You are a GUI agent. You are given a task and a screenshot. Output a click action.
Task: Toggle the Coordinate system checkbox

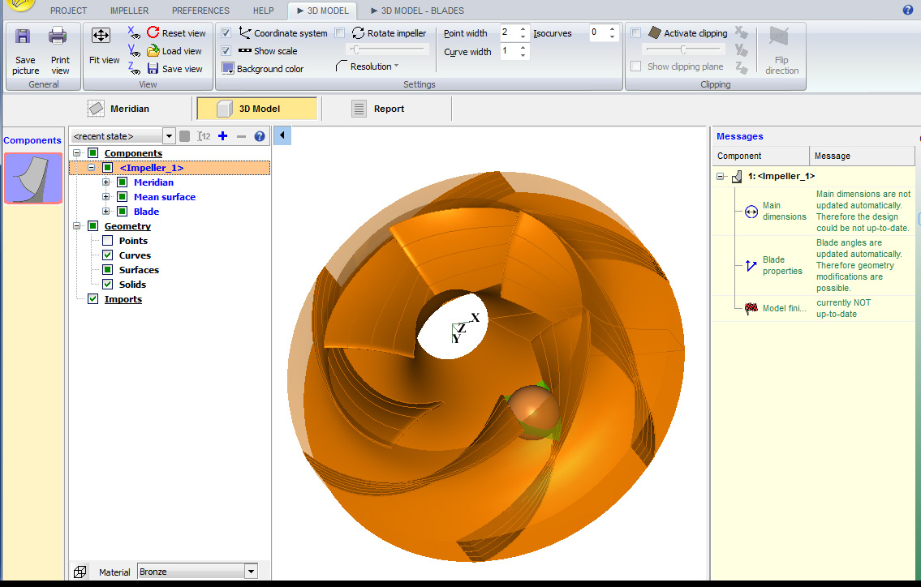(226, 33)
